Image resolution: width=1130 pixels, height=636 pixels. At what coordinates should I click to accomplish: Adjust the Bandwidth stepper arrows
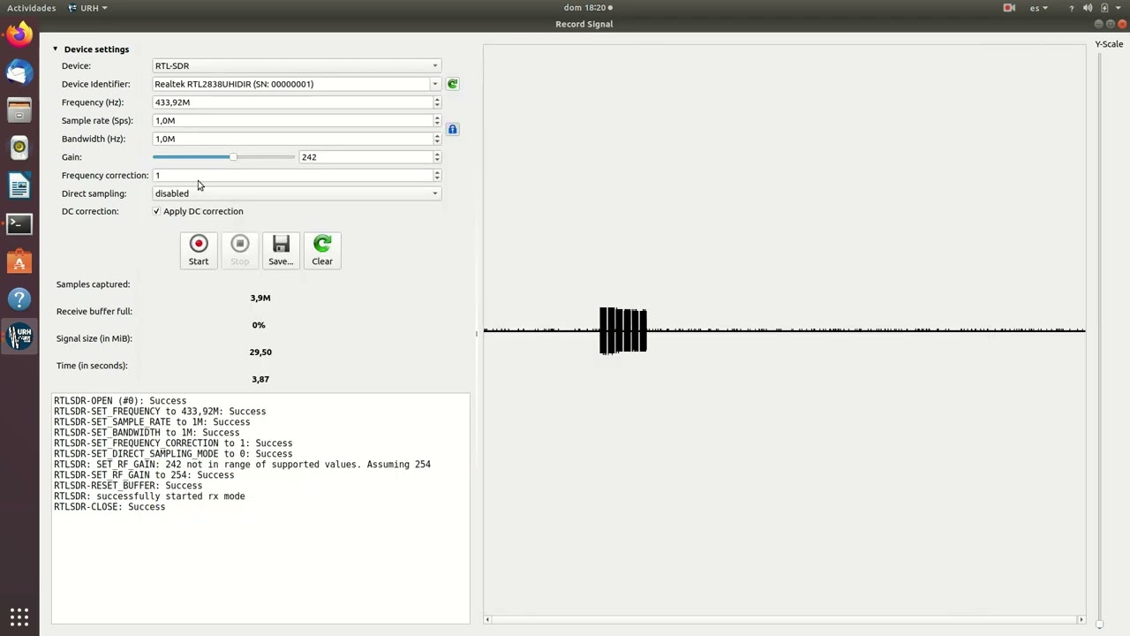click(437, 139)
